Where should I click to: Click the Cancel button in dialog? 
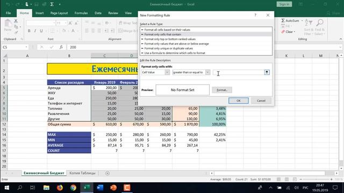[261, 101]
